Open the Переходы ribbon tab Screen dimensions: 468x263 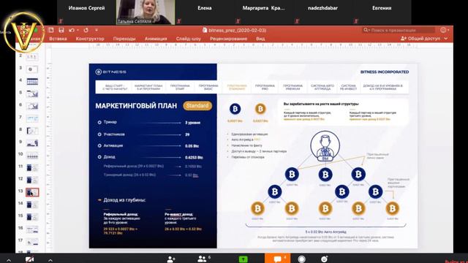click(124, 39)
